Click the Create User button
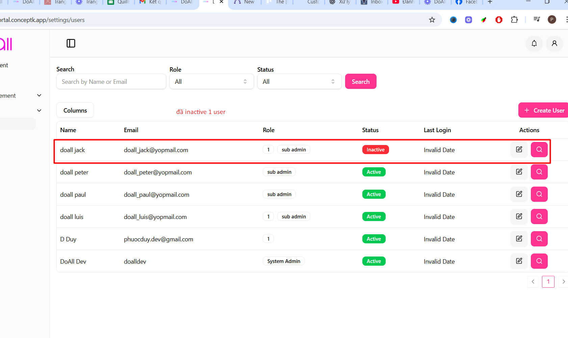 pos(543,110)
